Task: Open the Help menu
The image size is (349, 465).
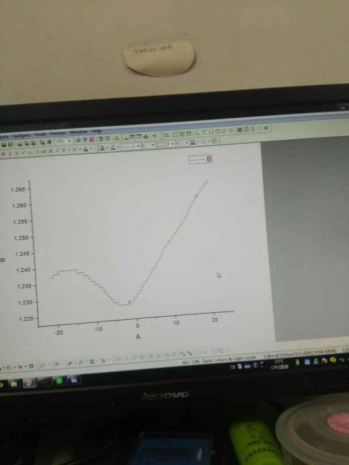Action: [97, 131]
